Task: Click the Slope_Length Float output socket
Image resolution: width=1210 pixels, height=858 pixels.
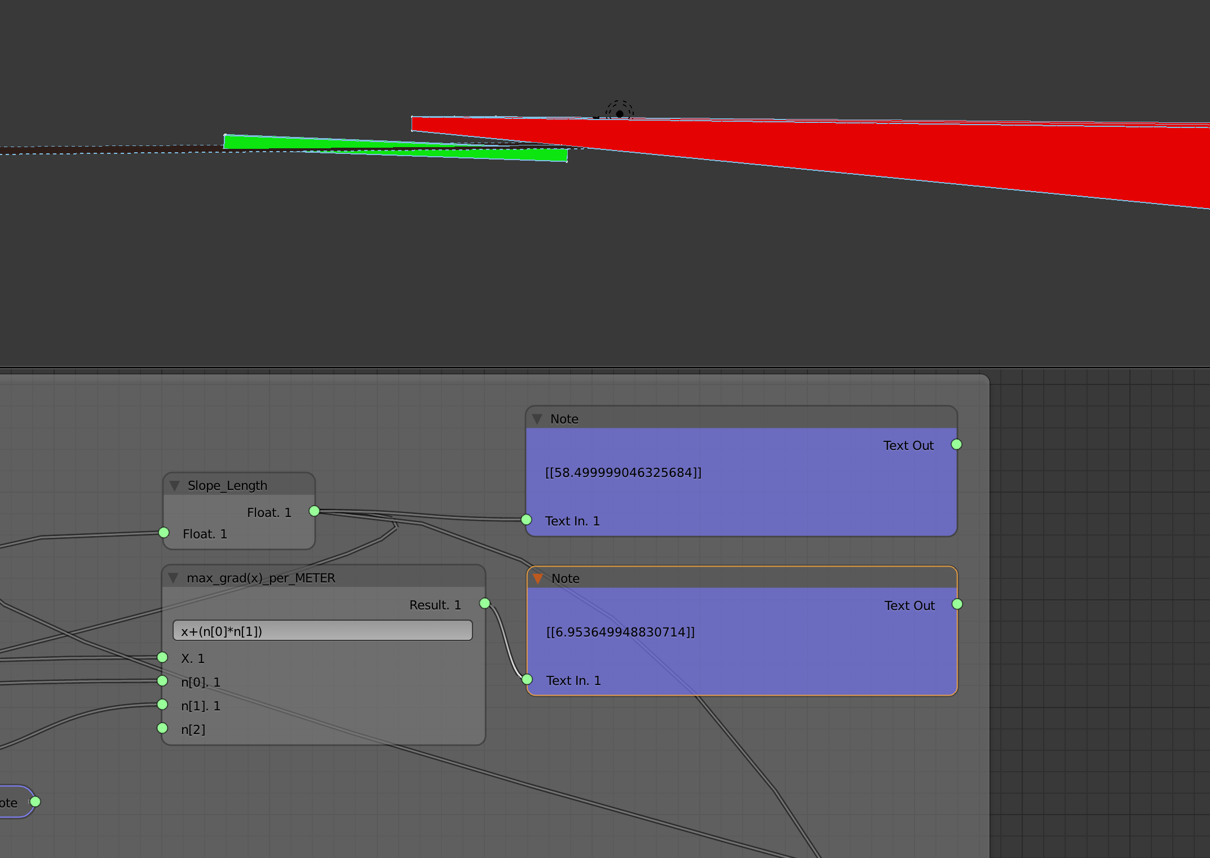Action: coord(315,511)
